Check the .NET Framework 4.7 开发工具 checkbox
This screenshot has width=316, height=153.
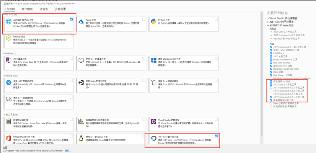(x=271, y=94)
